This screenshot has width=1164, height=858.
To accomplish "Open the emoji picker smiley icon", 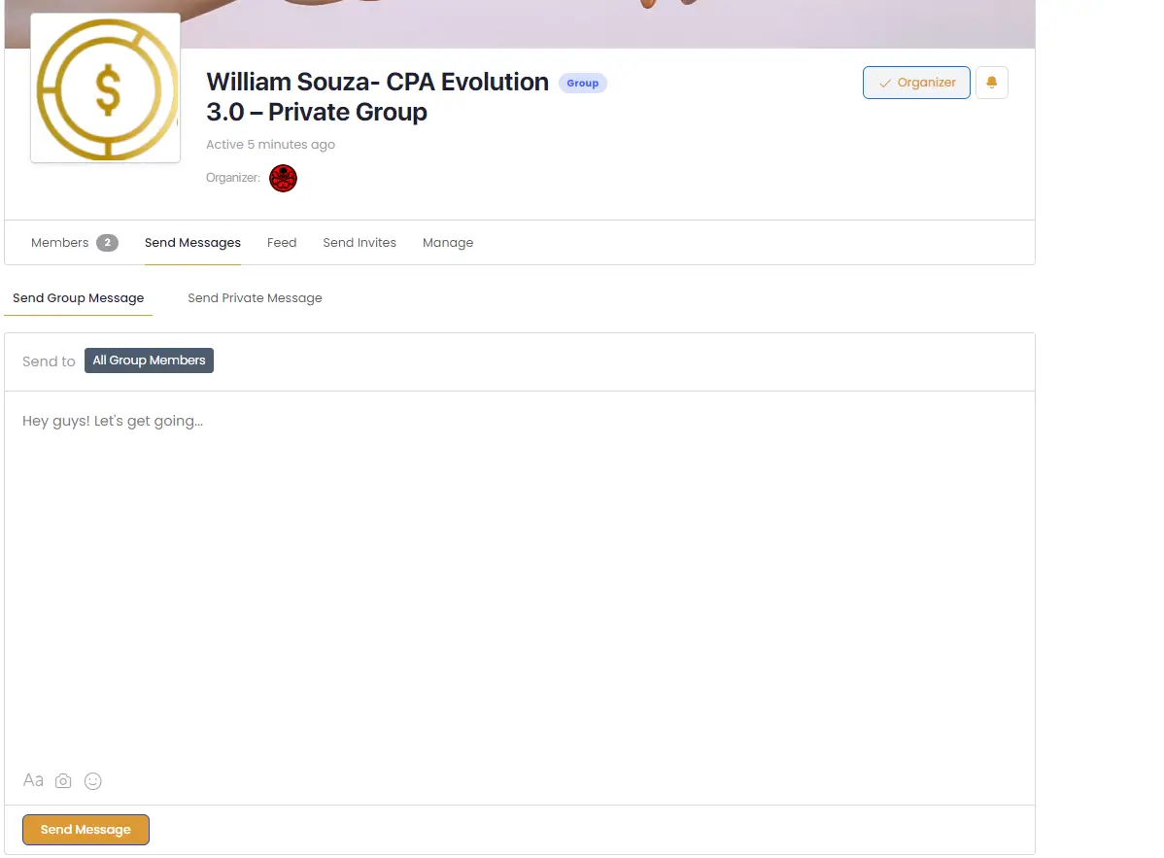I will (93, 781).
